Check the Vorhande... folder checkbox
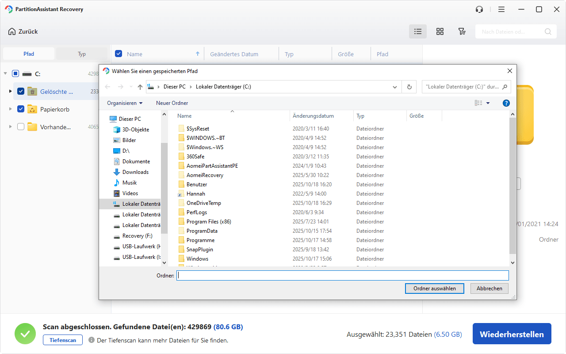 tap(21, 127)
